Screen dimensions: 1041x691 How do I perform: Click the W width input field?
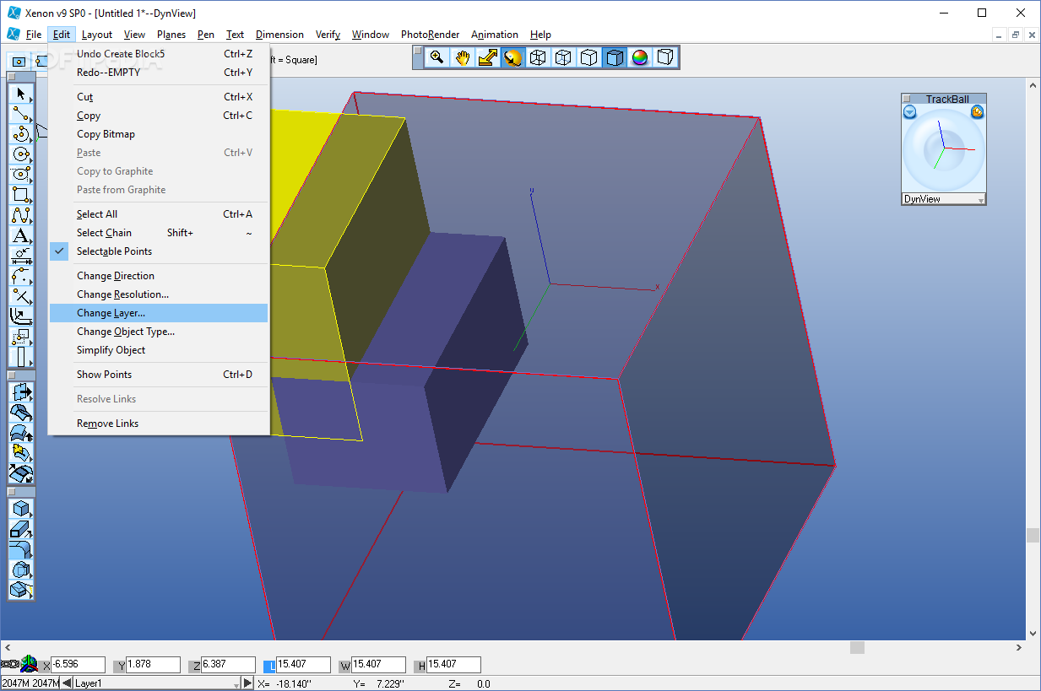pos(378,665)
